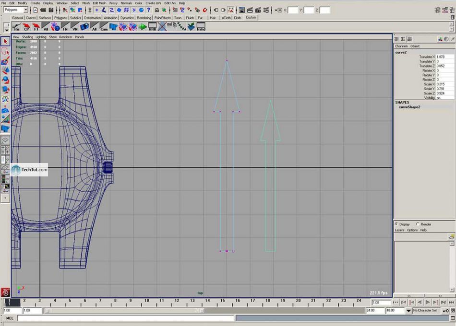Click the green play arrow shelf icon
This screenshot has width=456, height=326.
143,27
